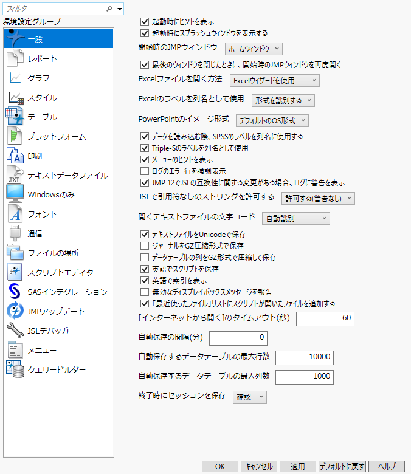This screenshot has height=474, width=411.
Task: Enable ログのエラー行を強調表示 checkbox
Action: 145,171
